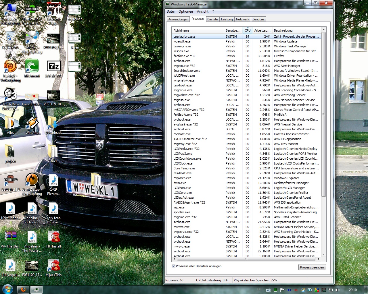Open the Datei menu
Screen dimensions: 368x294
pos(170,11)
